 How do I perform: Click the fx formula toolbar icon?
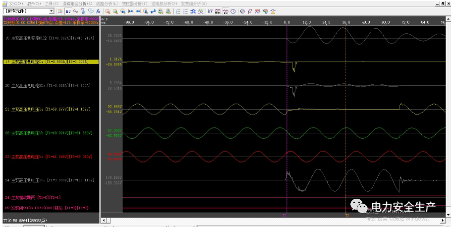(98, 11)
